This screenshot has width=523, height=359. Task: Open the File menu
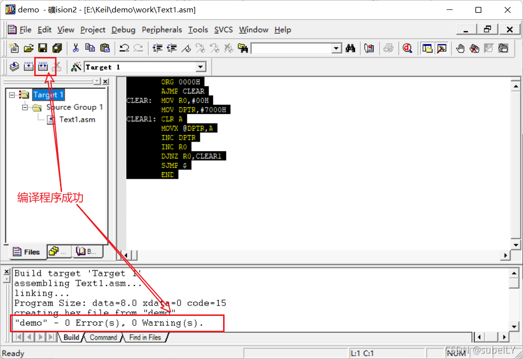point(25,30)
